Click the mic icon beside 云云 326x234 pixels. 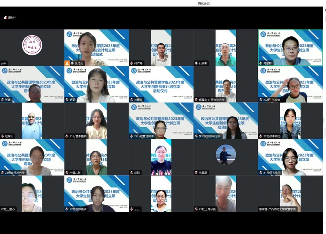pyautogui.click(x=132, y=209)
